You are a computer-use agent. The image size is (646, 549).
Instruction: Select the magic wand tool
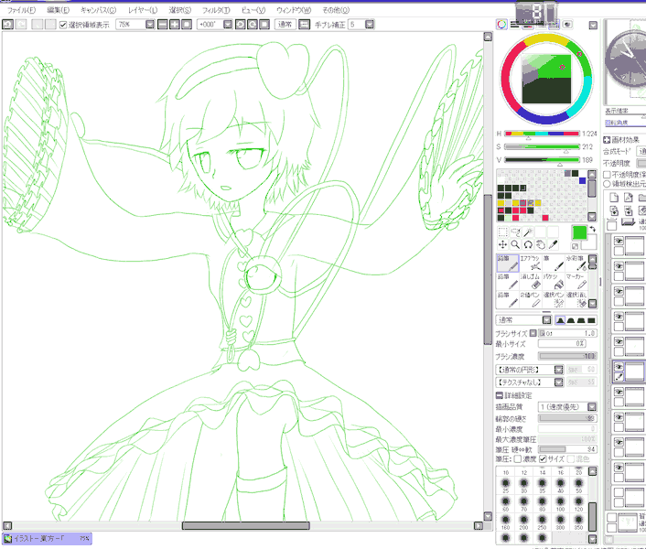pyautogui.click(x=528, y=232)
